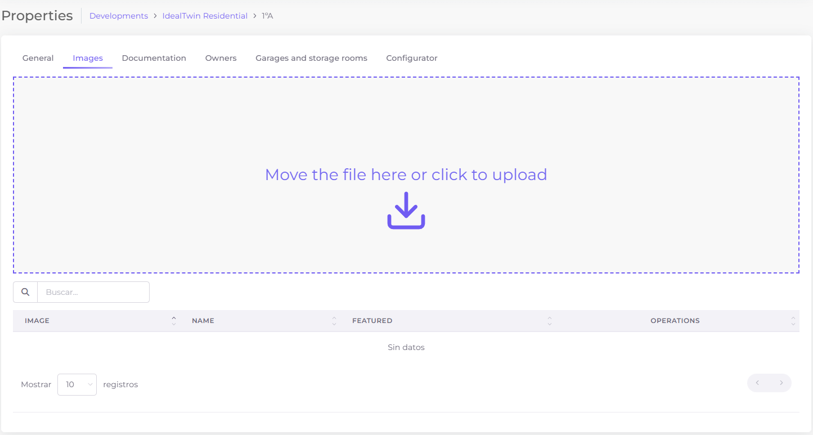
Task: Go to previous page arrow
Action: tap(758, 383)
